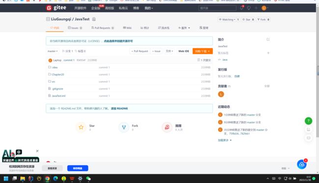Open the 文件 dropdown
This screenshot has height=183, width=319.
pyautogui.click(x=169, y=51)
